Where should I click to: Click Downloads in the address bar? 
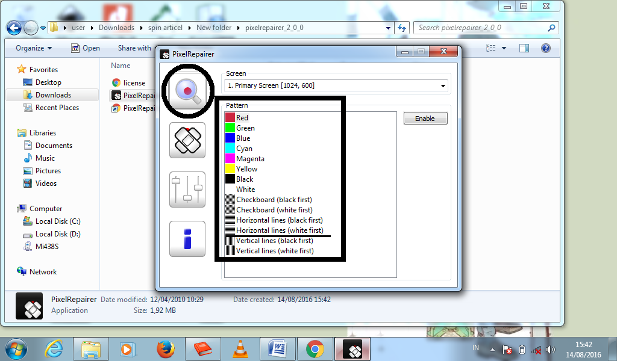116,28
